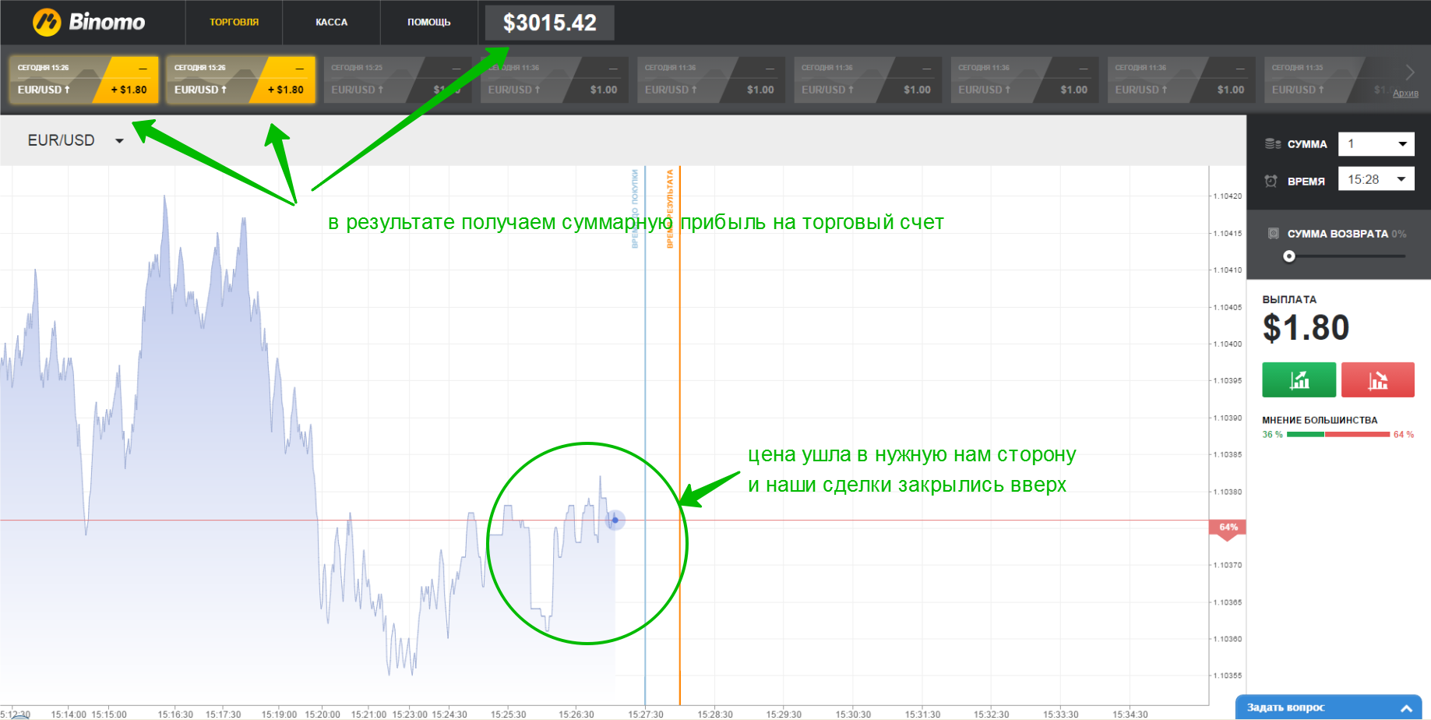The image size is (1431, 720).
Task: Click the green up-trade chart button
Action: [x=1299, y=380]
